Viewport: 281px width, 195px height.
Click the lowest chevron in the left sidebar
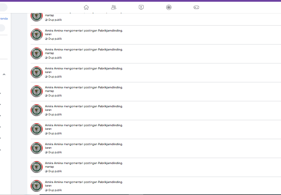(1, 150)
